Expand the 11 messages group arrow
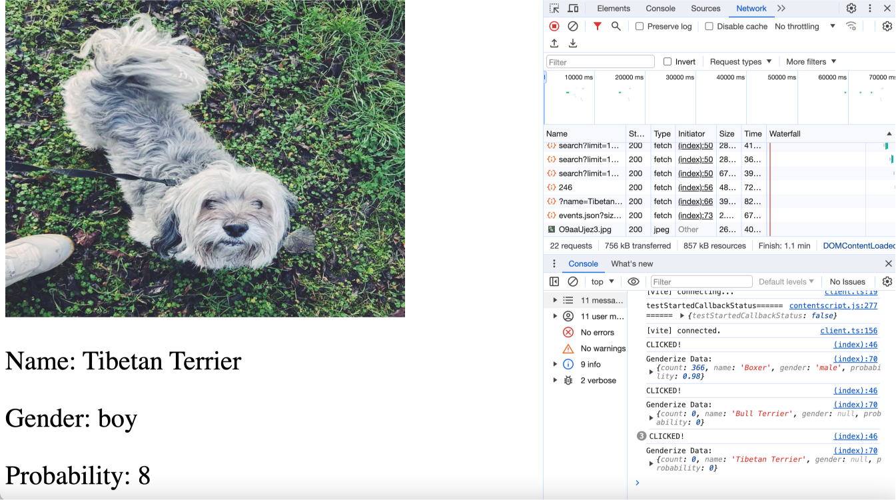 click(x=555, y=301)
